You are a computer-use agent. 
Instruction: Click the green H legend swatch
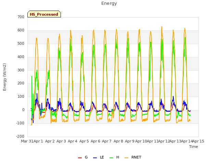(112, 158)
